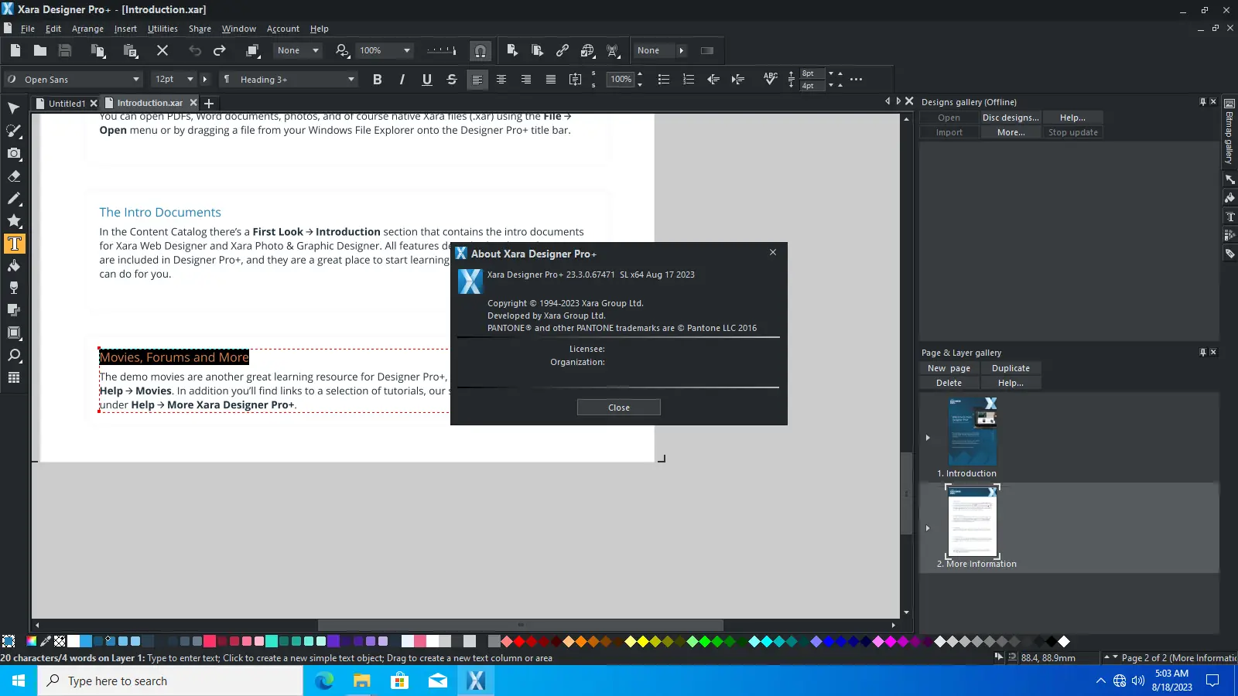Open the Arrange menu

87,29
